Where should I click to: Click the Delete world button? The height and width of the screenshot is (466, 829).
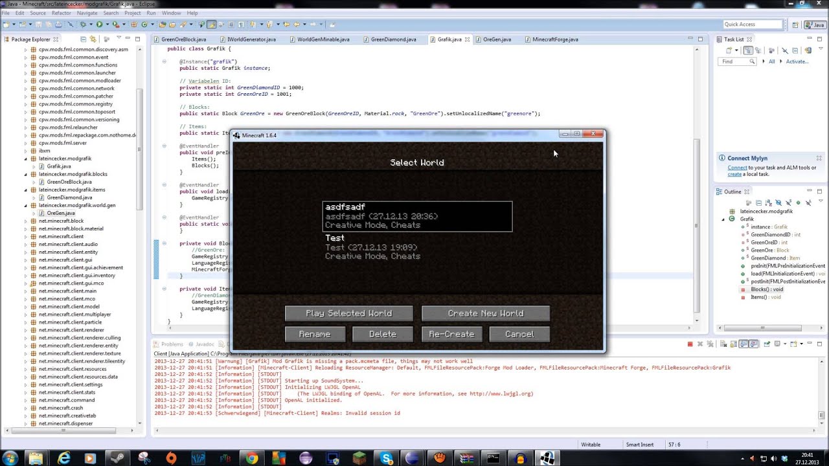383,334
